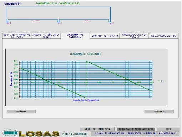This screenshot has height=137, width=182.
Task: Click the AVANZAR button
Action: (159, 111)
